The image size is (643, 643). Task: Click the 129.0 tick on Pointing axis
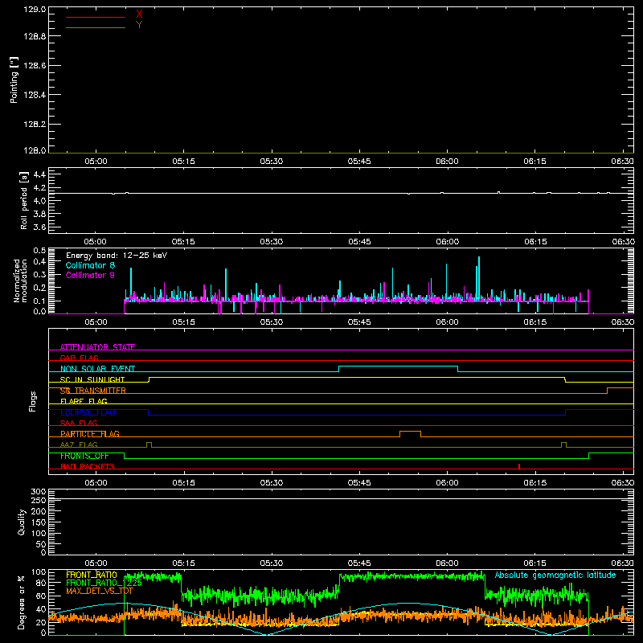[35, 9]
